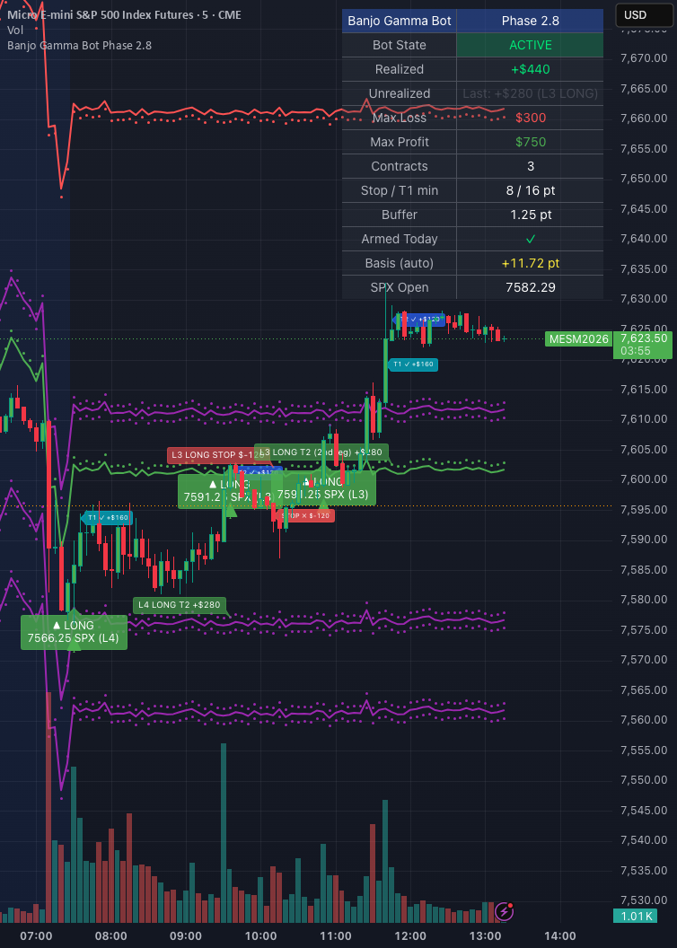Image resolution: width=677 pixels, height=948 pixels.
Task: Click the Max Loss $300 value
Action: (x=530, y=118)
